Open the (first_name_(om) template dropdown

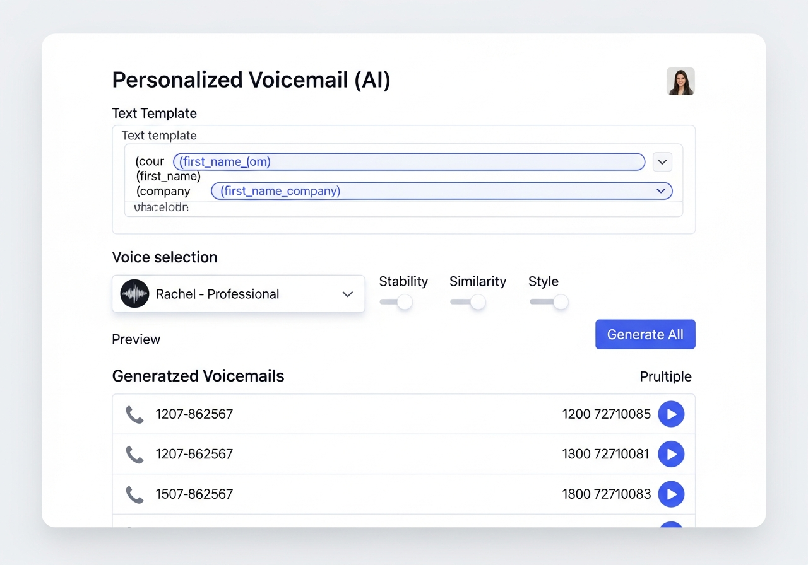point(662,162)
